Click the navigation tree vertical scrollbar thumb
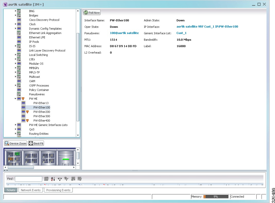This screenshot has height=203, width=275. 78,77
